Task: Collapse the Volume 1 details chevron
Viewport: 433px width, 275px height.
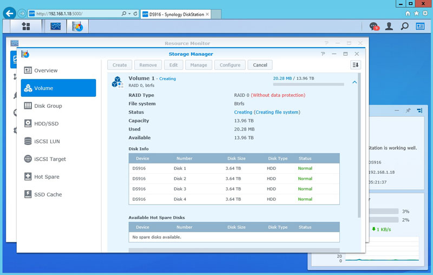Action: (x=355, y=82)
